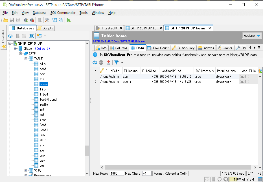Click the Stop icon in grid toolbar

click(x=101, y=62)
